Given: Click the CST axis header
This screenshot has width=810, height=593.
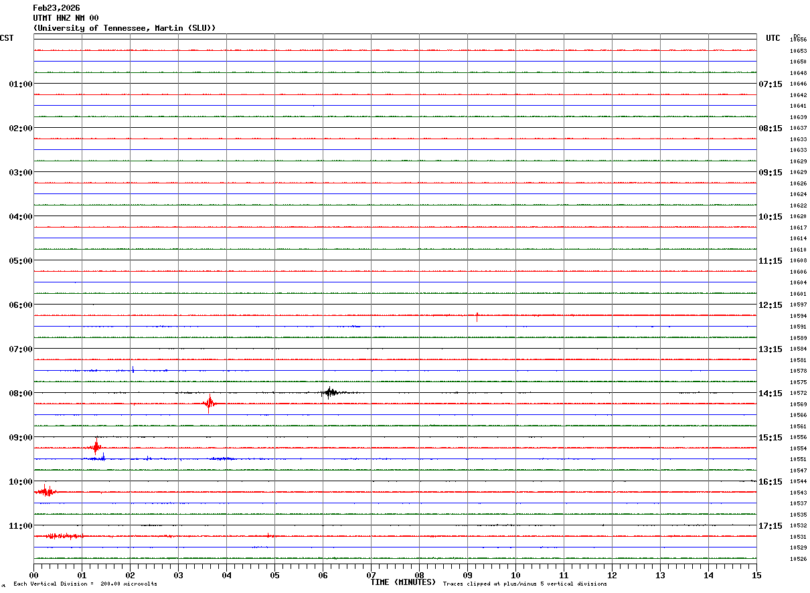Looking at the screenshot, I should (x=7, y=38).
